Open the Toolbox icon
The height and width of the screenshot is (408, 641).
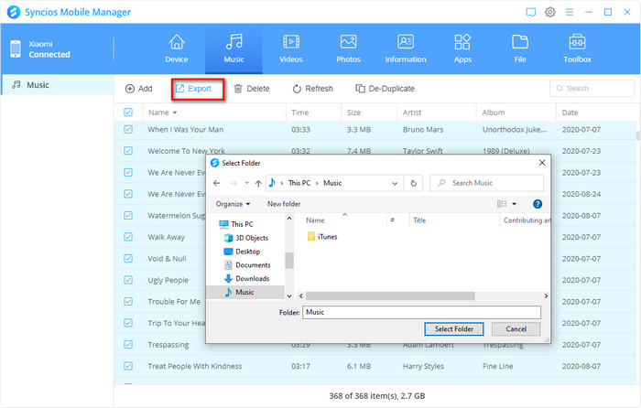[577, 42]
